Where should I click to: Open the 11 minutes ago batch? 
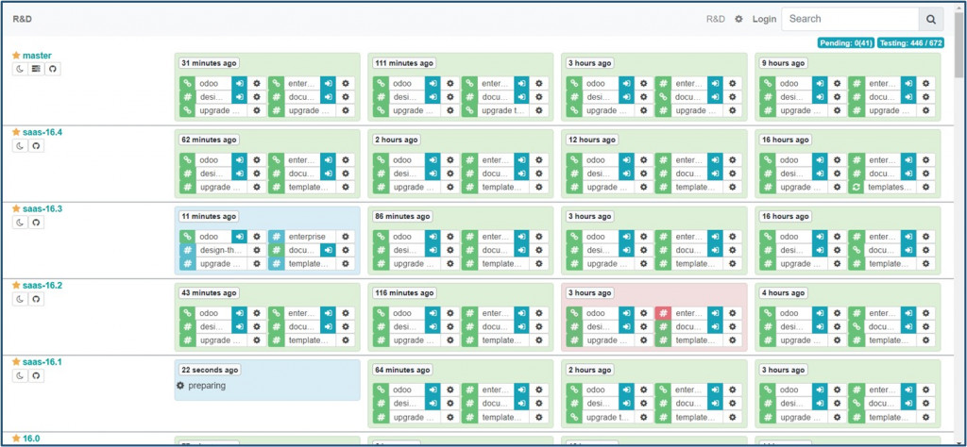pos(209,216)
